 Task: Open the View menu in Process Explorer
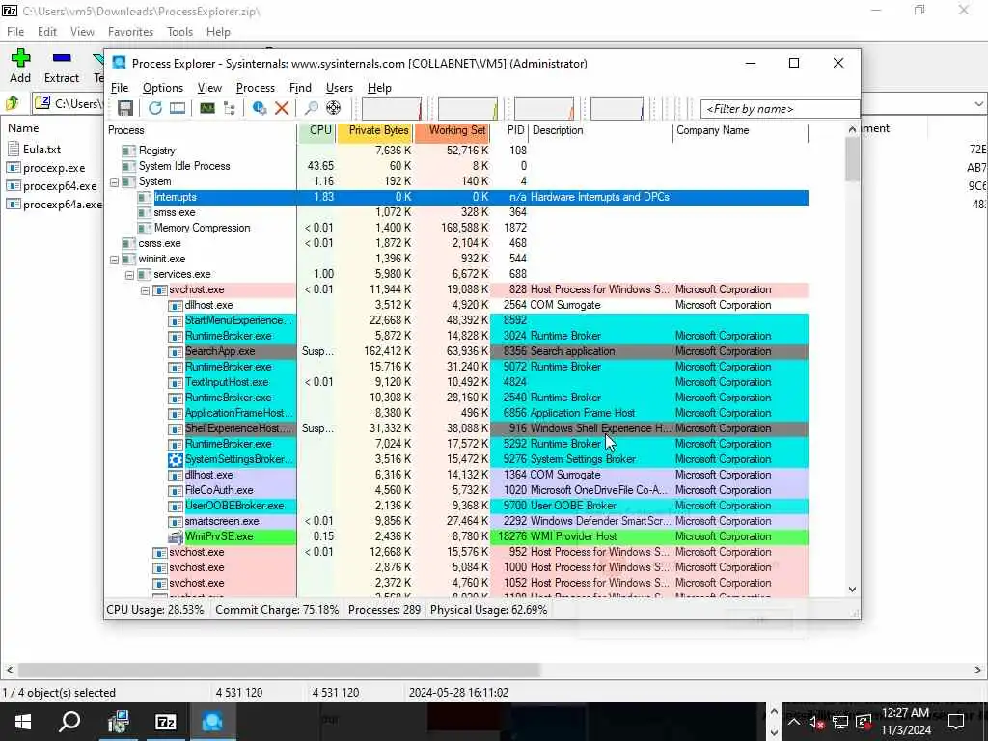pyautogui.click(x=209, y=88)
